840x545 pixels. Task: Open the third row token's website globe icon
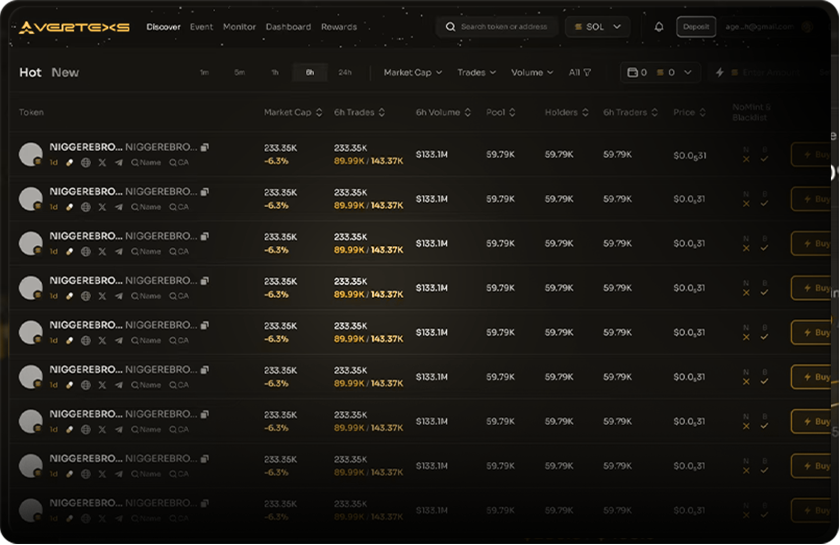click(x=86, y=251)
